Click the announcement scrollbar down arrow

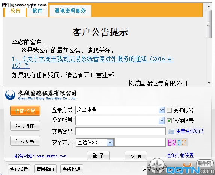tap(209, 83)
